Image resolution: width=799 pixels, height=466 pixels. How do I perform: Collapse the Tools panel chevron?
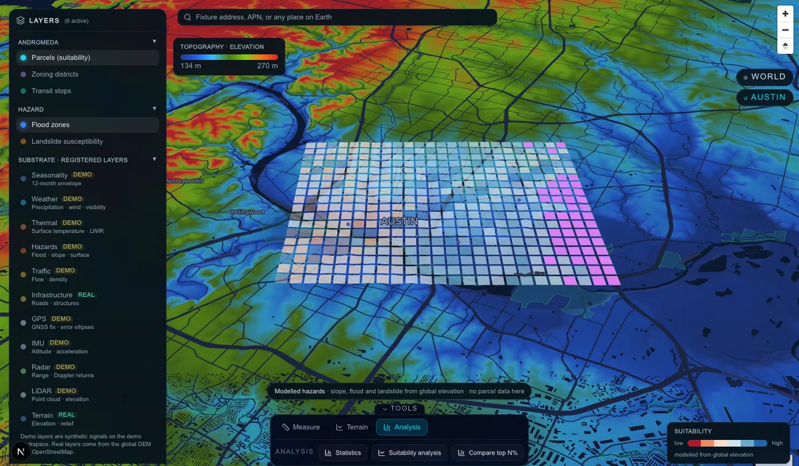pos(384,409)
